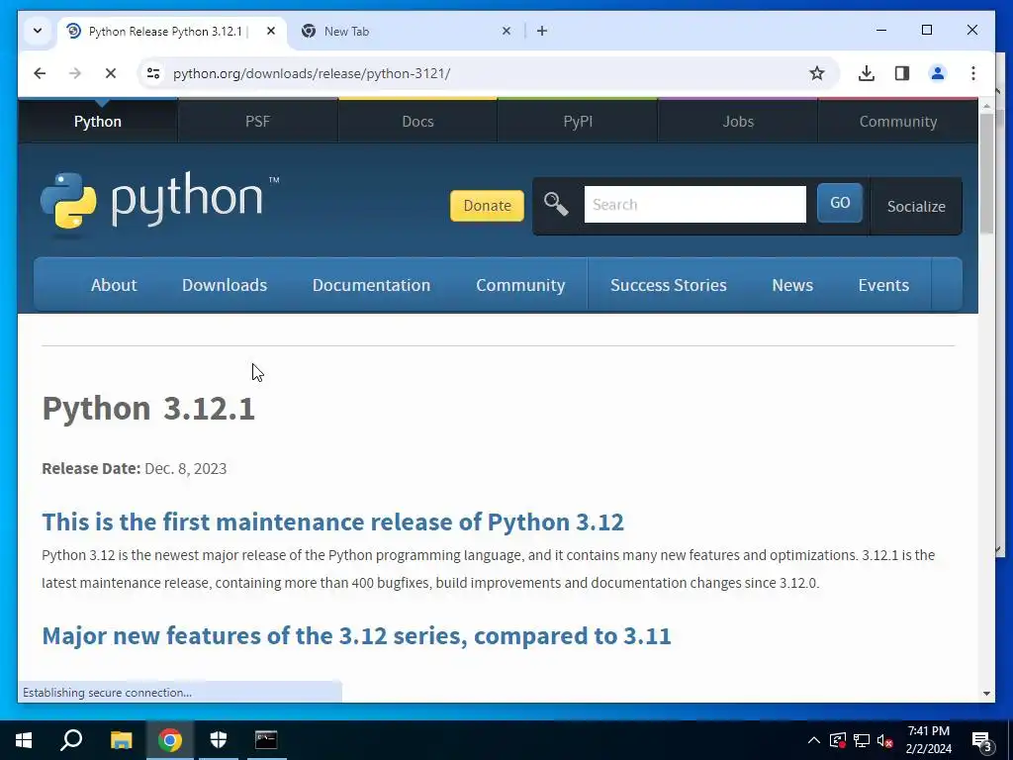The width and height of the screenshot is (1013, 760).
Task: Open Windows Security shield in taskbar
Action: [219, 740]
